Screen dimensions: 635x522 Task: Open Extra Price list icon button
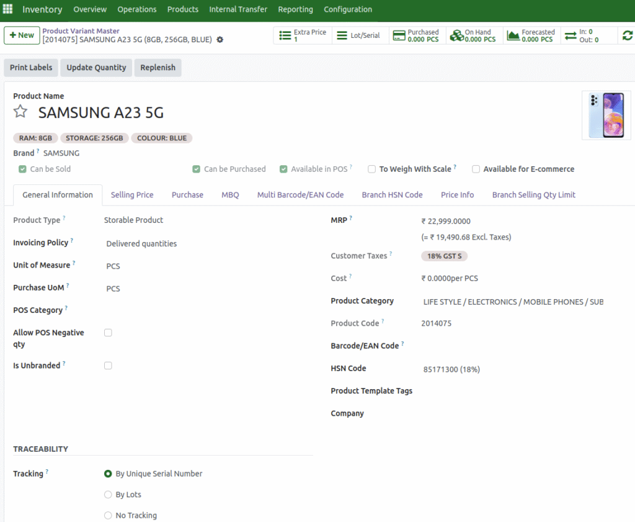(x=303, y=36)
